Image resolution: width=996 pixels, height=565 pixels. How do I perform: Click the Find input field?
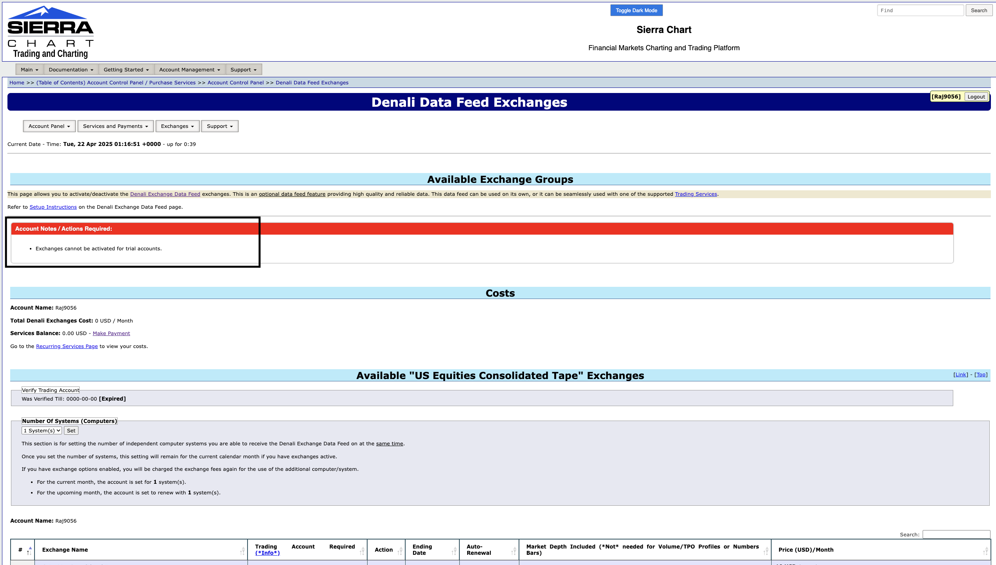pos(920,11)
